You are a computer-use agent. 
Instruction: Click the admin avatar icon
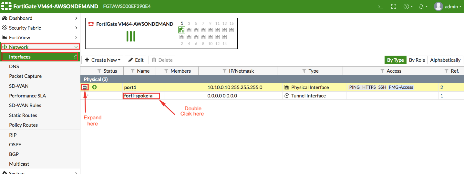point(438,6)
